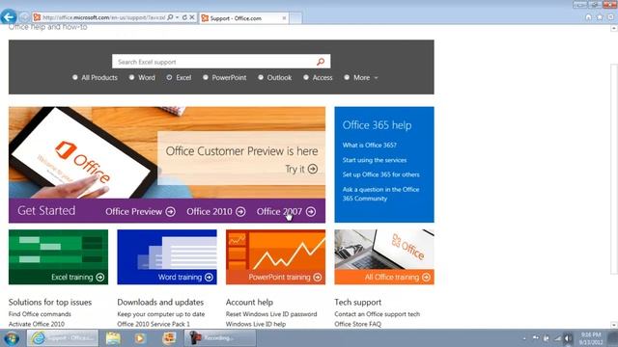The width and height of the screenshot is (618, 347).
Task: Click the browser Home icon
Action: click(x=588, y=17)
